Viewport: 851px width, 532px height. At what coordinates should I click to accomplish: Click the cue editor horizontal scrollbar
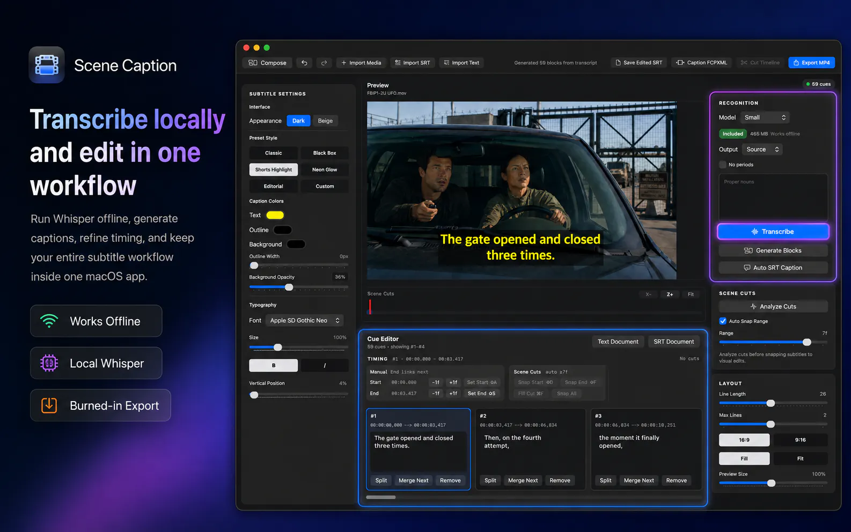[381, 497]
